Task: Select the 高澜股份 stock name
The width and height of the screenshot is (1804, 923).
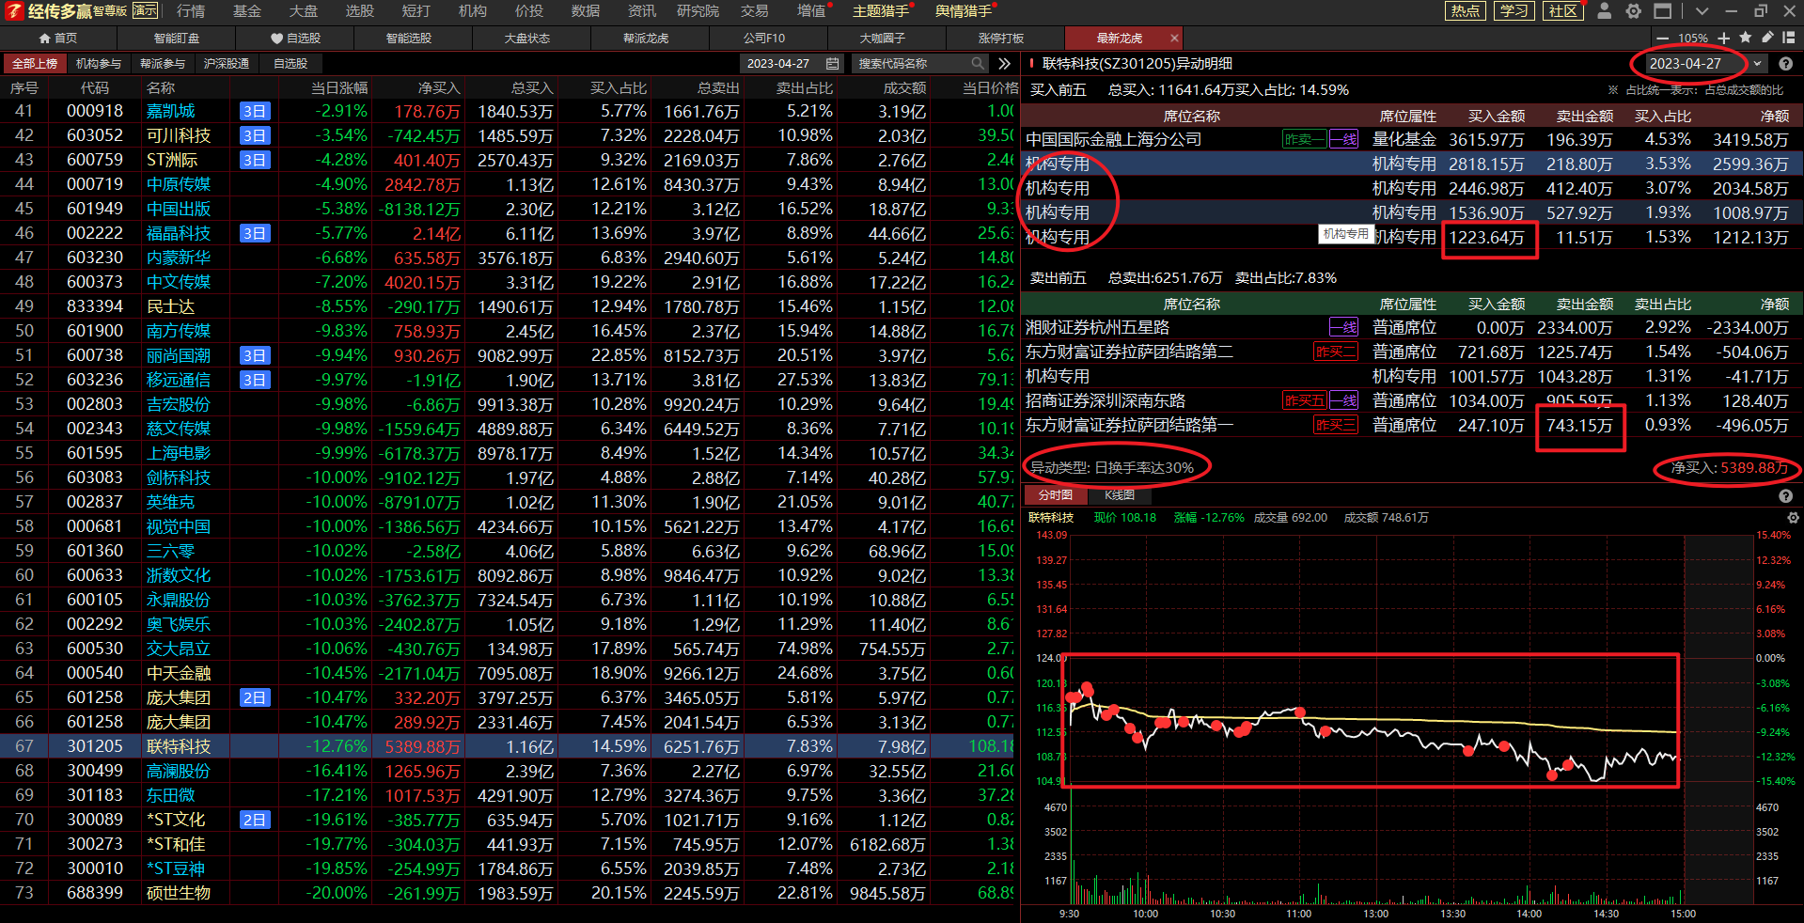Action: click(x=179, y=771)
